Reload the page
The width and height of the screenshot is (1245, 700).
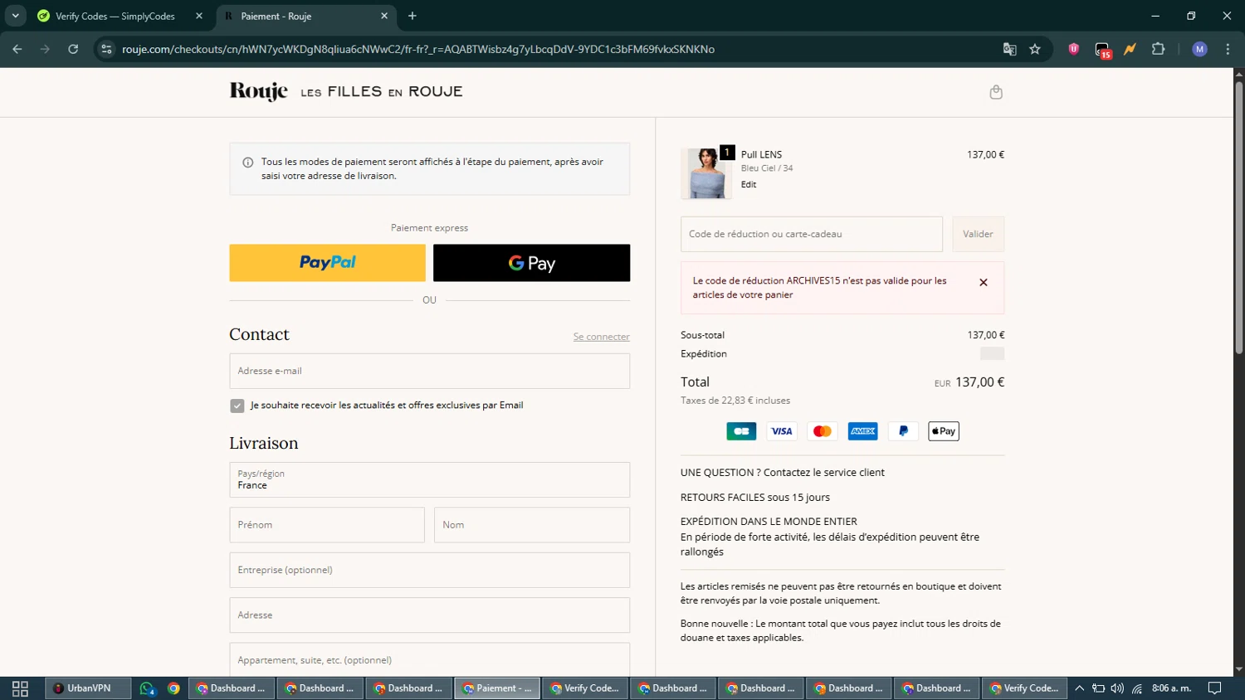(73, 49)
